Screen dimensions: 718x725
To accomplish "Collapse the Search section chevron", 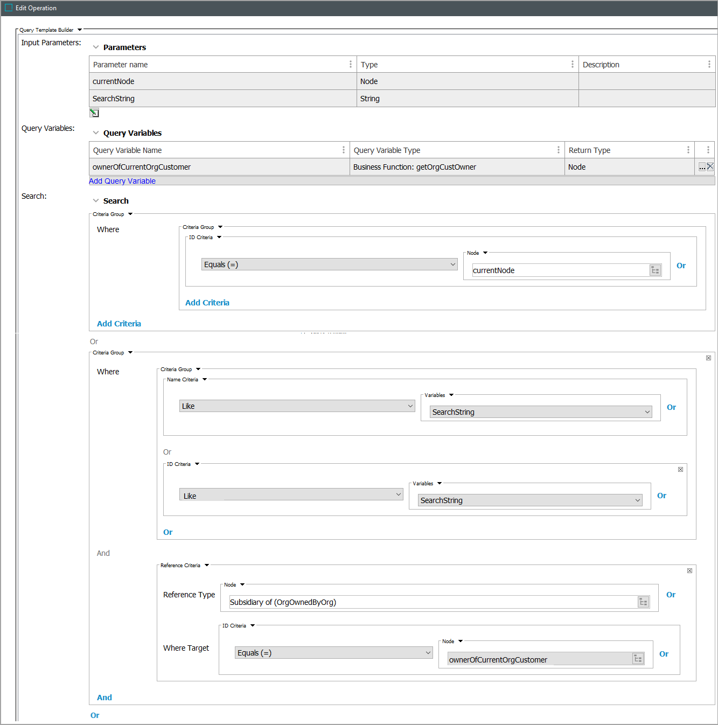I will pos(96,201).
